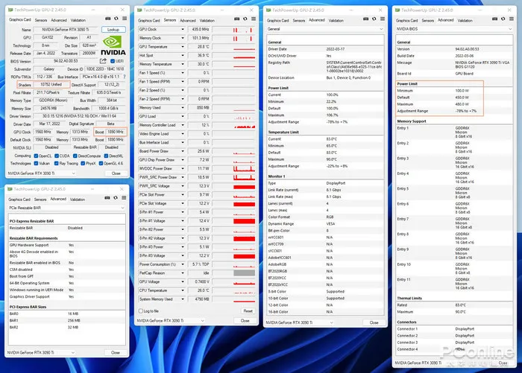The width and height of the screenshot is (522, 373).
Task: Click Close button in the Sensors window
Action: (x=245, y=321)
